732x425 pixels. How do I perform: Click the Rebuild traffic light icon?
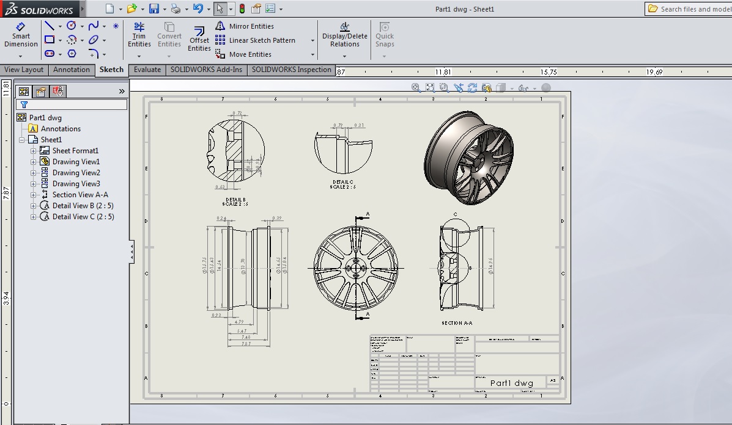point(242,9)
